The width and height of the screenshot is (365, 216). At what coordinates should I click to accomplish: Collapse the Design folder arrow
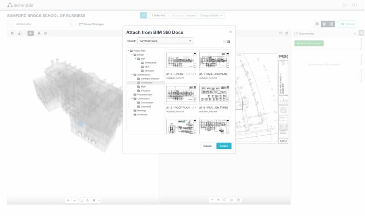[132, 55]
